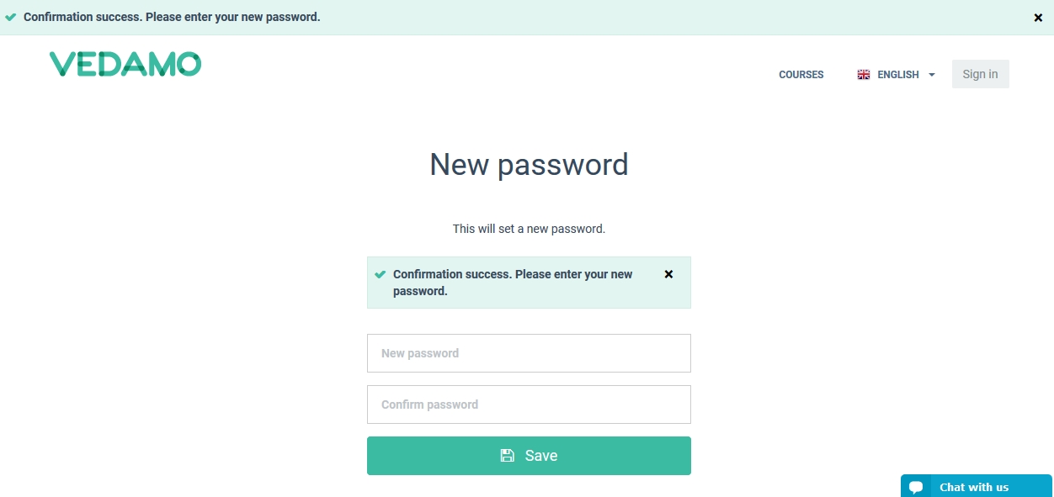The image size is (1054, 497).
Task: Click the VEDAMO logo
Action: pos(125,64)
